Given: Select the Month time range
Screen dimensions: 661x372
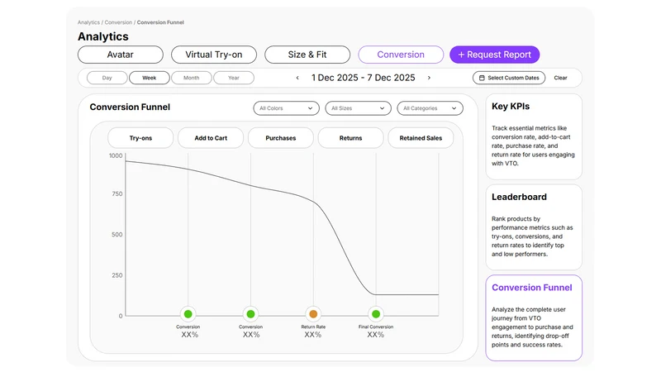Looking at the screenshot, I should click(x=192, y=78).
